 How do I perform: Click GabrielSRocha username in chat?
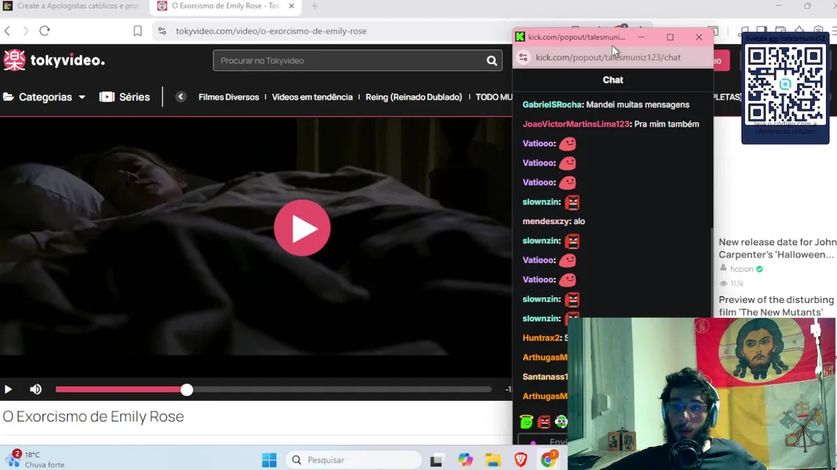(552, 104)
